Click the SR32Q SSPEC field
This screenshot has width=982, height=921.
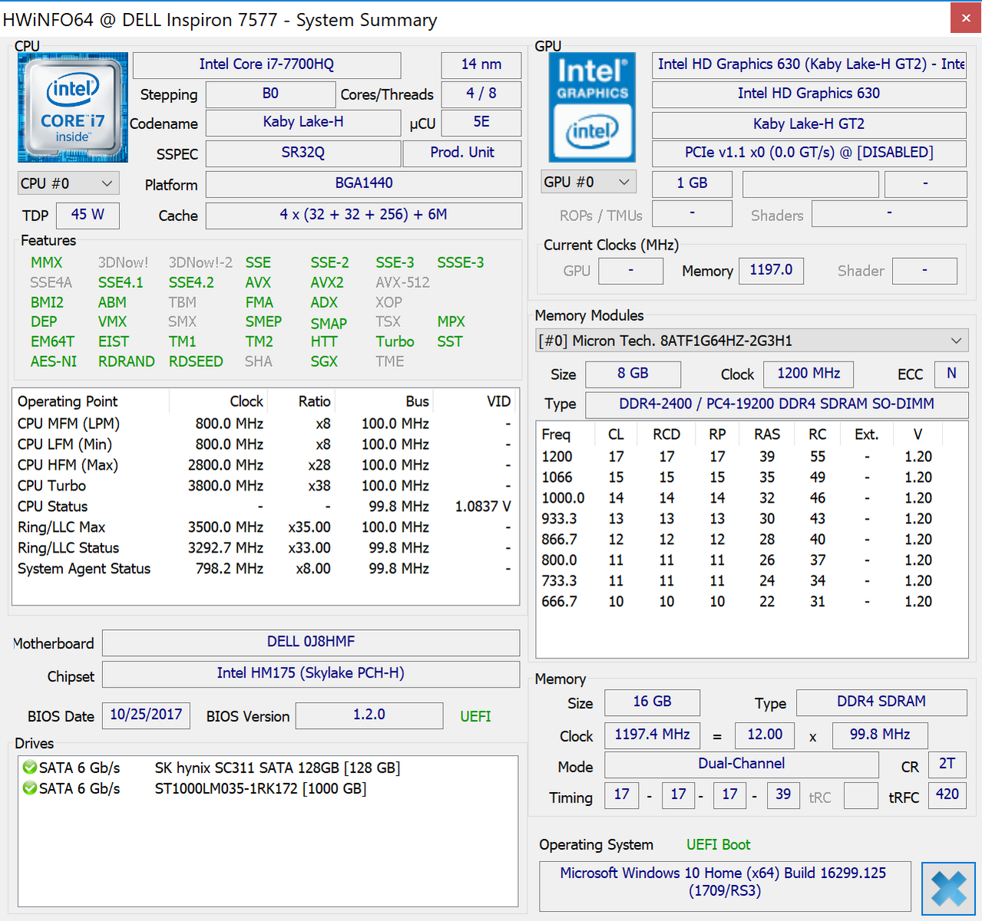303,153
